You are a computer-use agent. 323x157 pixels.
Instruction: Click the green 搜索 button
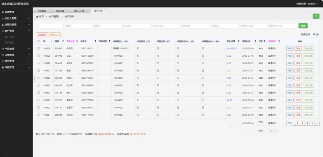click(303, 26)
